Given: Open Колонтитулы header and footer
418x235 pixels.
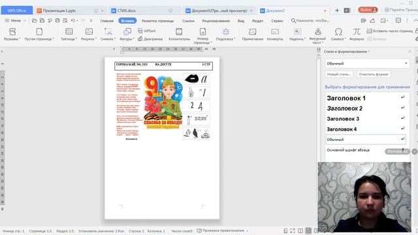Looking at the screenshot, I should [x=179, y=34].
